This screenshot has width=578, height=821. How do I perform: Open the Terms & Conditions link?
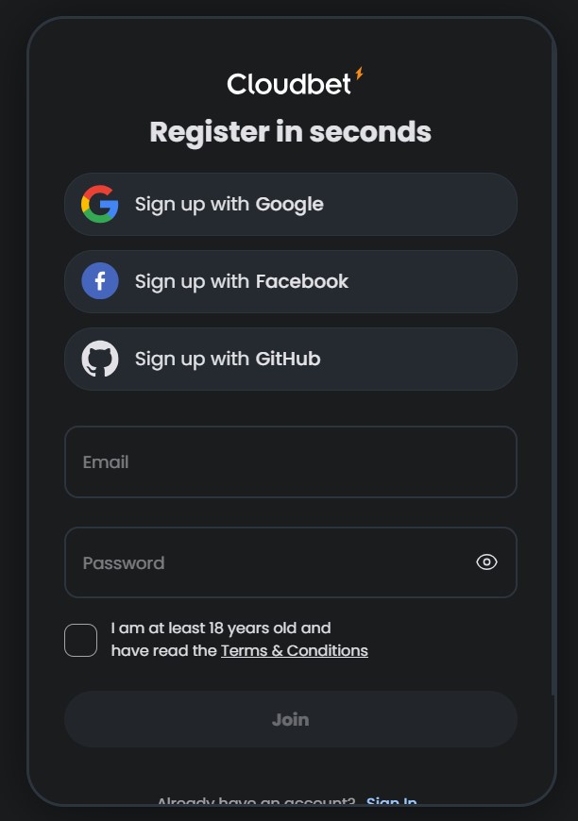(x=294, y=650)
